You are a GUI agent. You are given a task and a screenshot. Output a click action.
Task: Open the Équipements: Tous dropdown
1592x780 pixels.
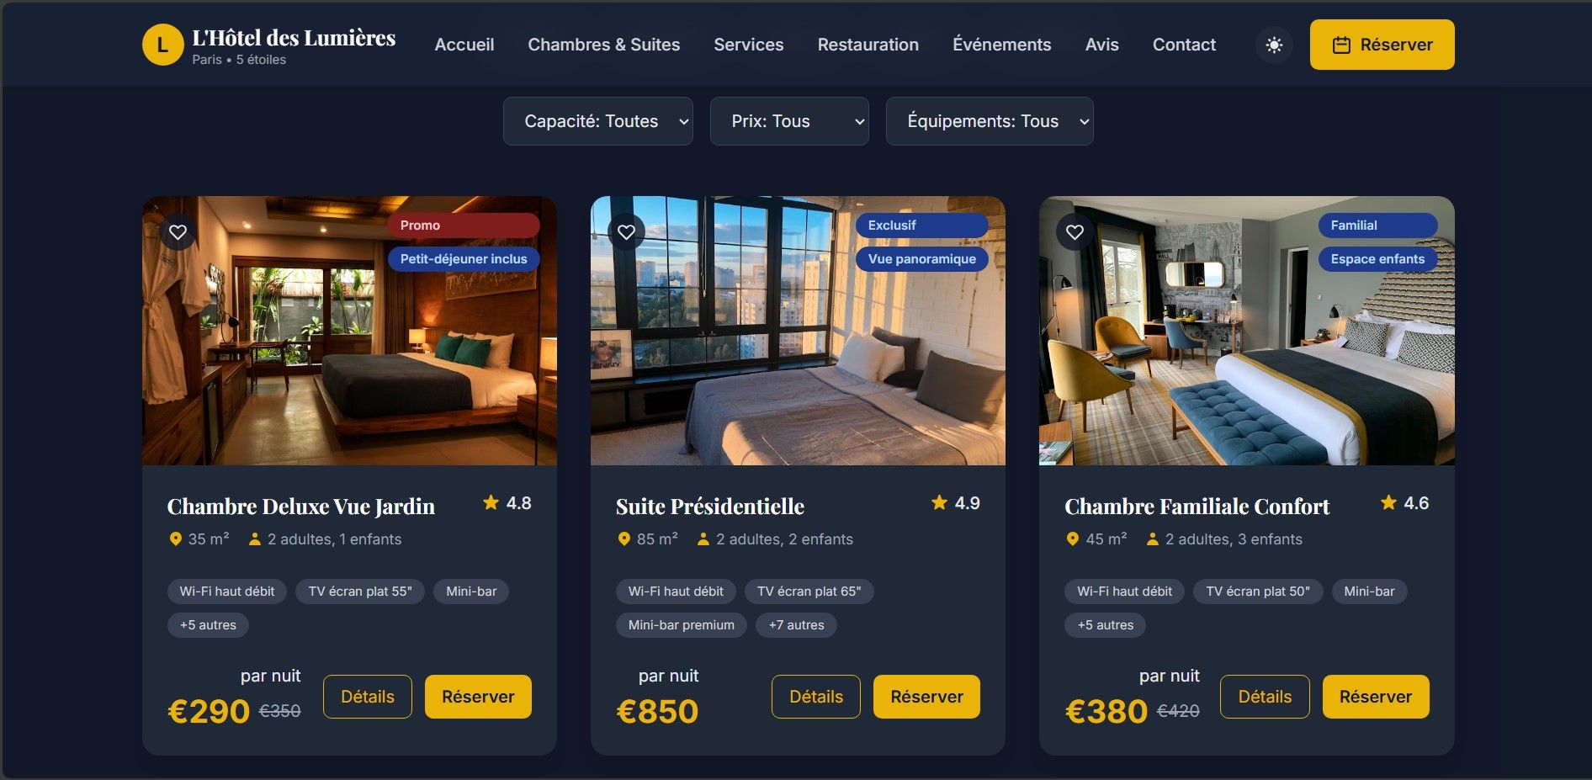click(990, 121)
